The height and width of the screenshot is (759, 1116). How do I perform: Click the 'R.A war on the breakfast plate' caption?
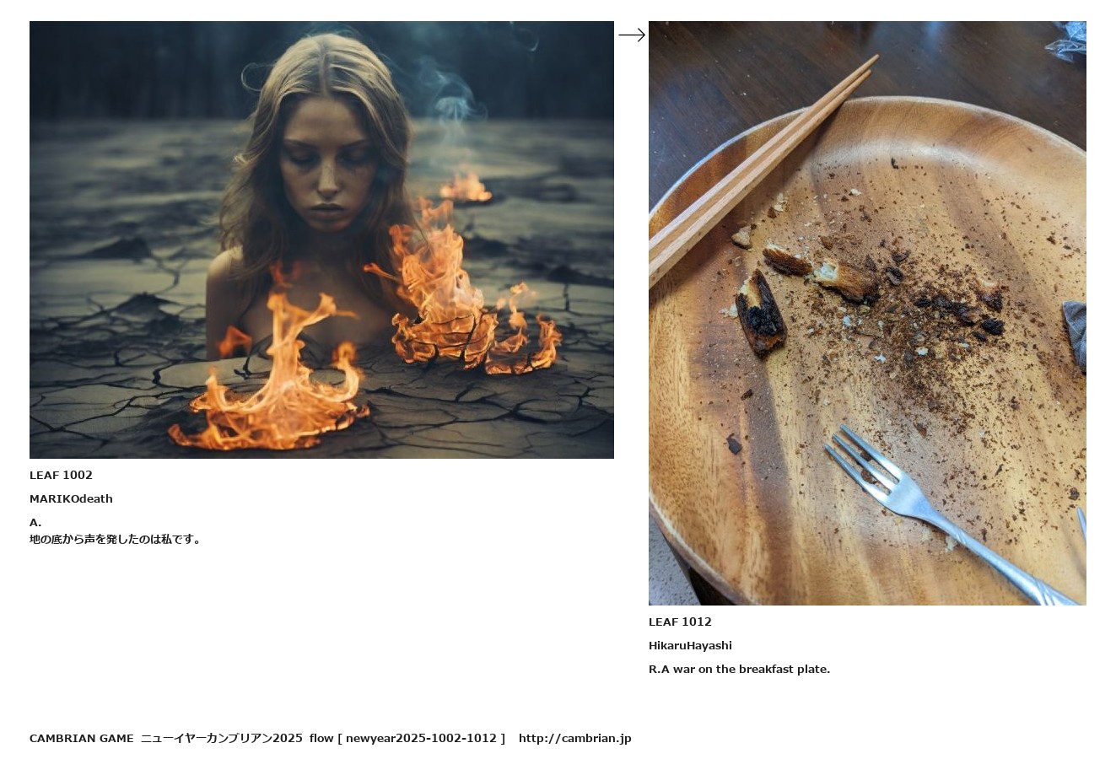[x=739, y=669]
